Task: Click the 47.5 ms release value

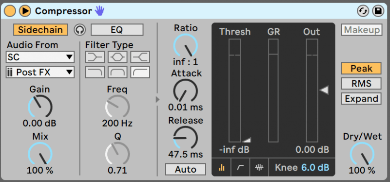Action: [185, 154]
